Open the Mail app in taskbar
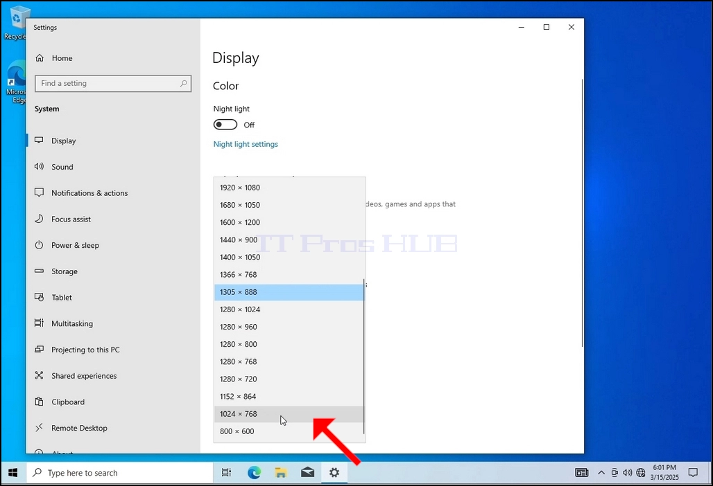The image size is (713, 486). [307, 473]
